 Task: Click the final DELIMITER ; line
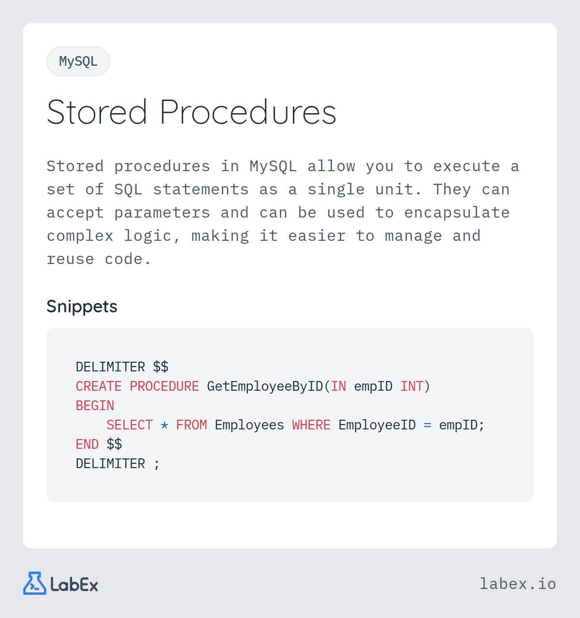tap(117, 464)
